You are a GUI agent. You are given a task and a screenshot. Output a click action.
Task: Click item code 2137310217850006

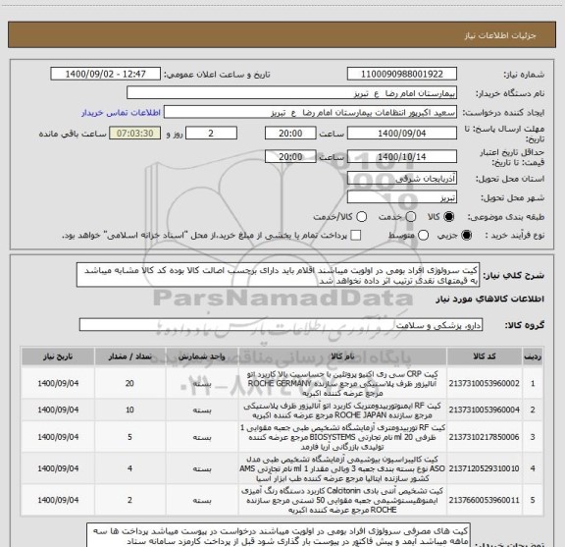tap(485, 437)
